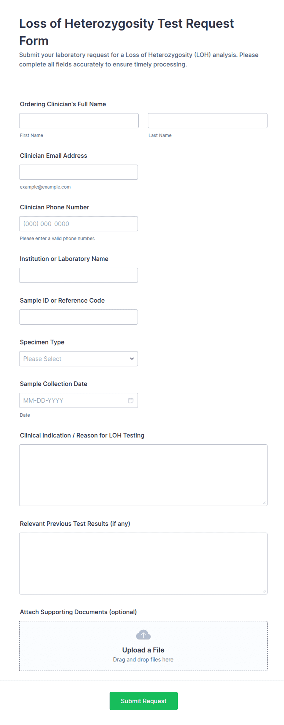The image size is (284, 725).
Task: Click the Upload a File text
Action: [x=143, y=650]
